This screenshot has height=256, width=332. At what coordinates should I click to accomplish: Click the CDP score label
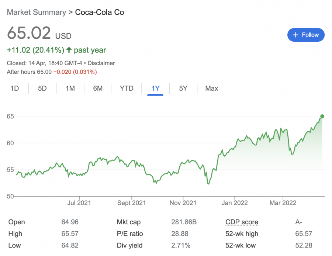(242, 222)
